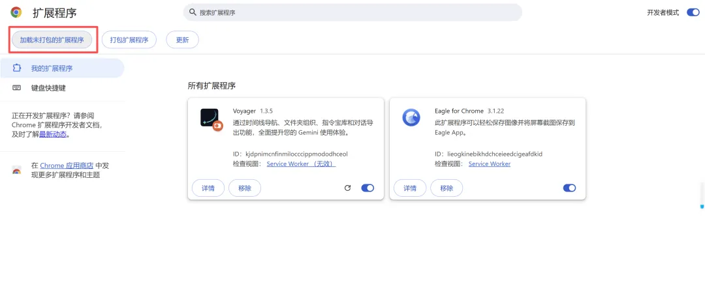Click the 所有扩展程序 heading
705x301 pixels.
coord(211,86)
